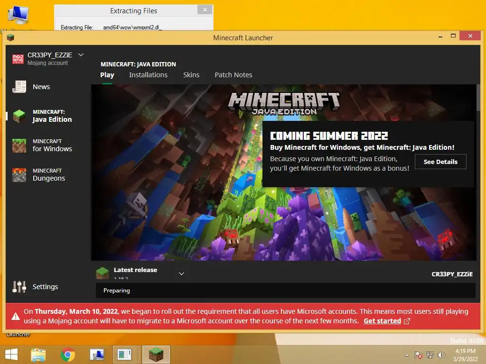486x364 pixels.
Task: Open Settings sliders icon
Action: [19, 287]
